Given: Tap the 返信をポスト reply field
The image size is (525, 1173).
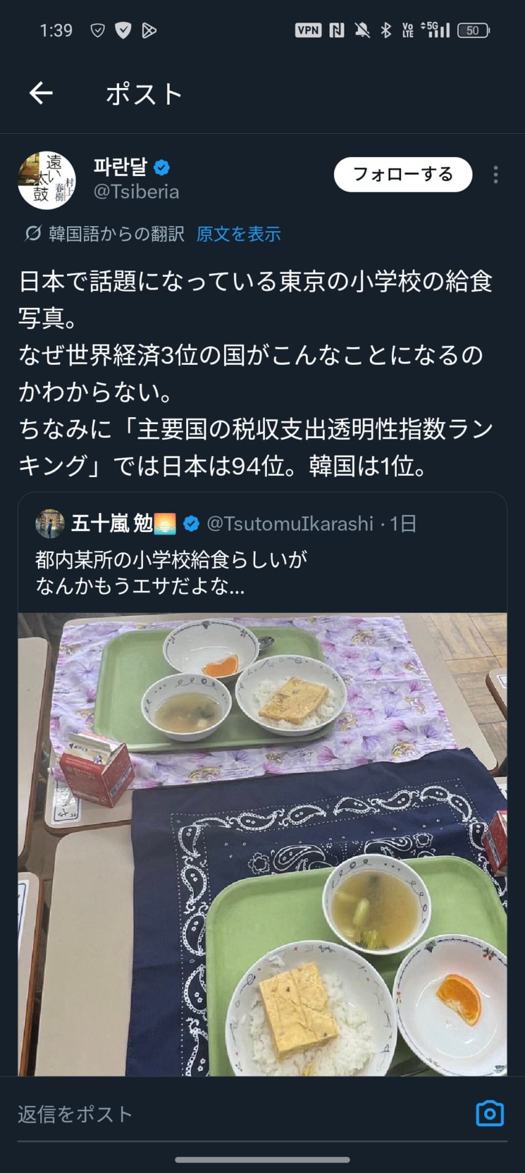Looking at the screenshot, I should [x=244, y=1114].
